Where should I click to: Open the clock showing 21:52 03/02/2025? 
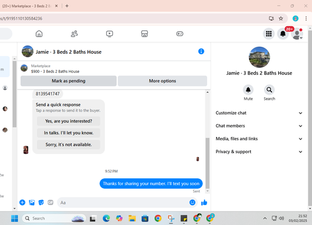[298, 218]
